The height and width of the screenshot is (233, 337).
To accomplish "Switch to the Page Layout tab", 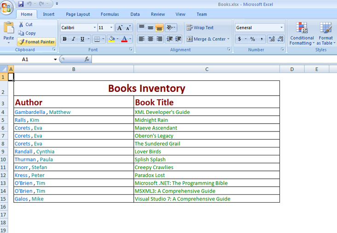I will [x=78, y=14].
